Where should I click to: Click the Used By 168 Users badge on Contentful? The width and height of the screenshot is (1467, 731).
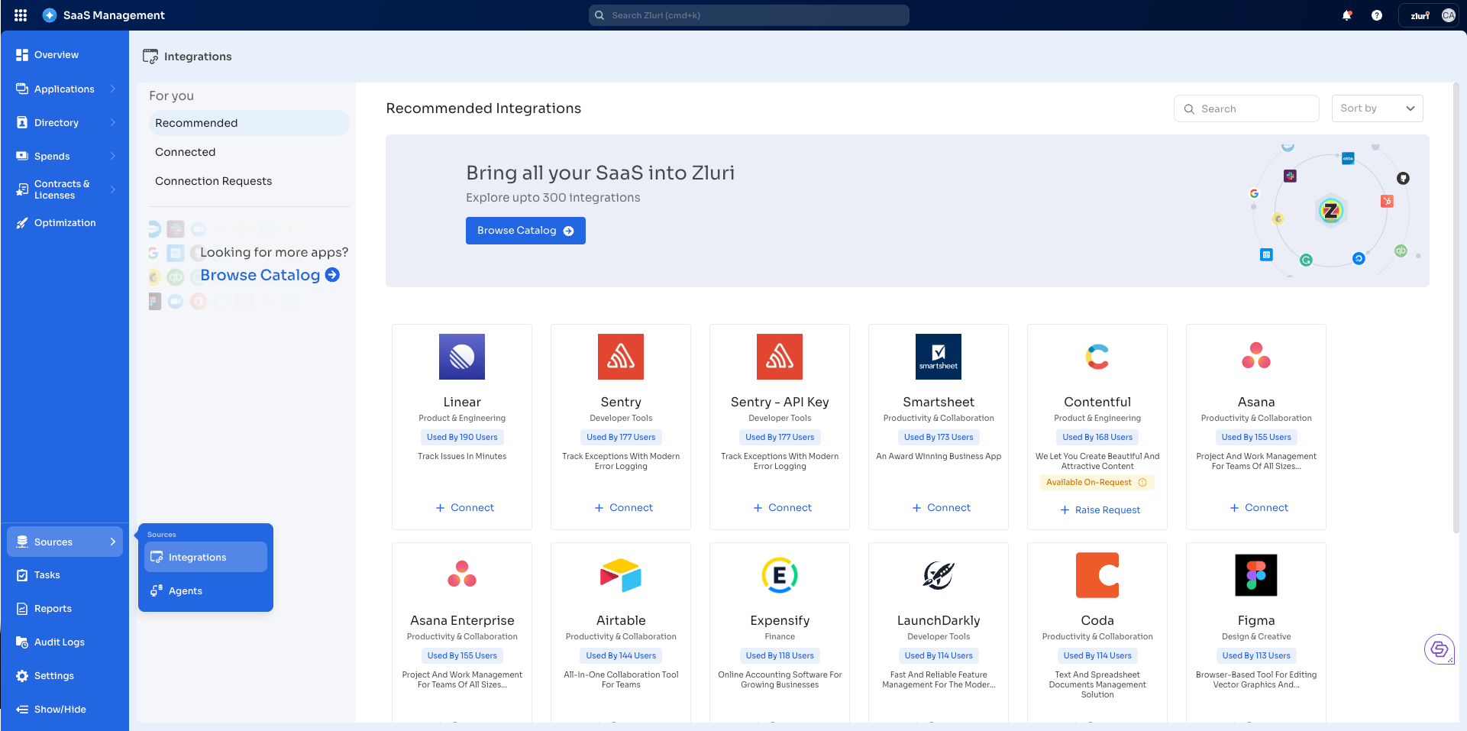1097,437
